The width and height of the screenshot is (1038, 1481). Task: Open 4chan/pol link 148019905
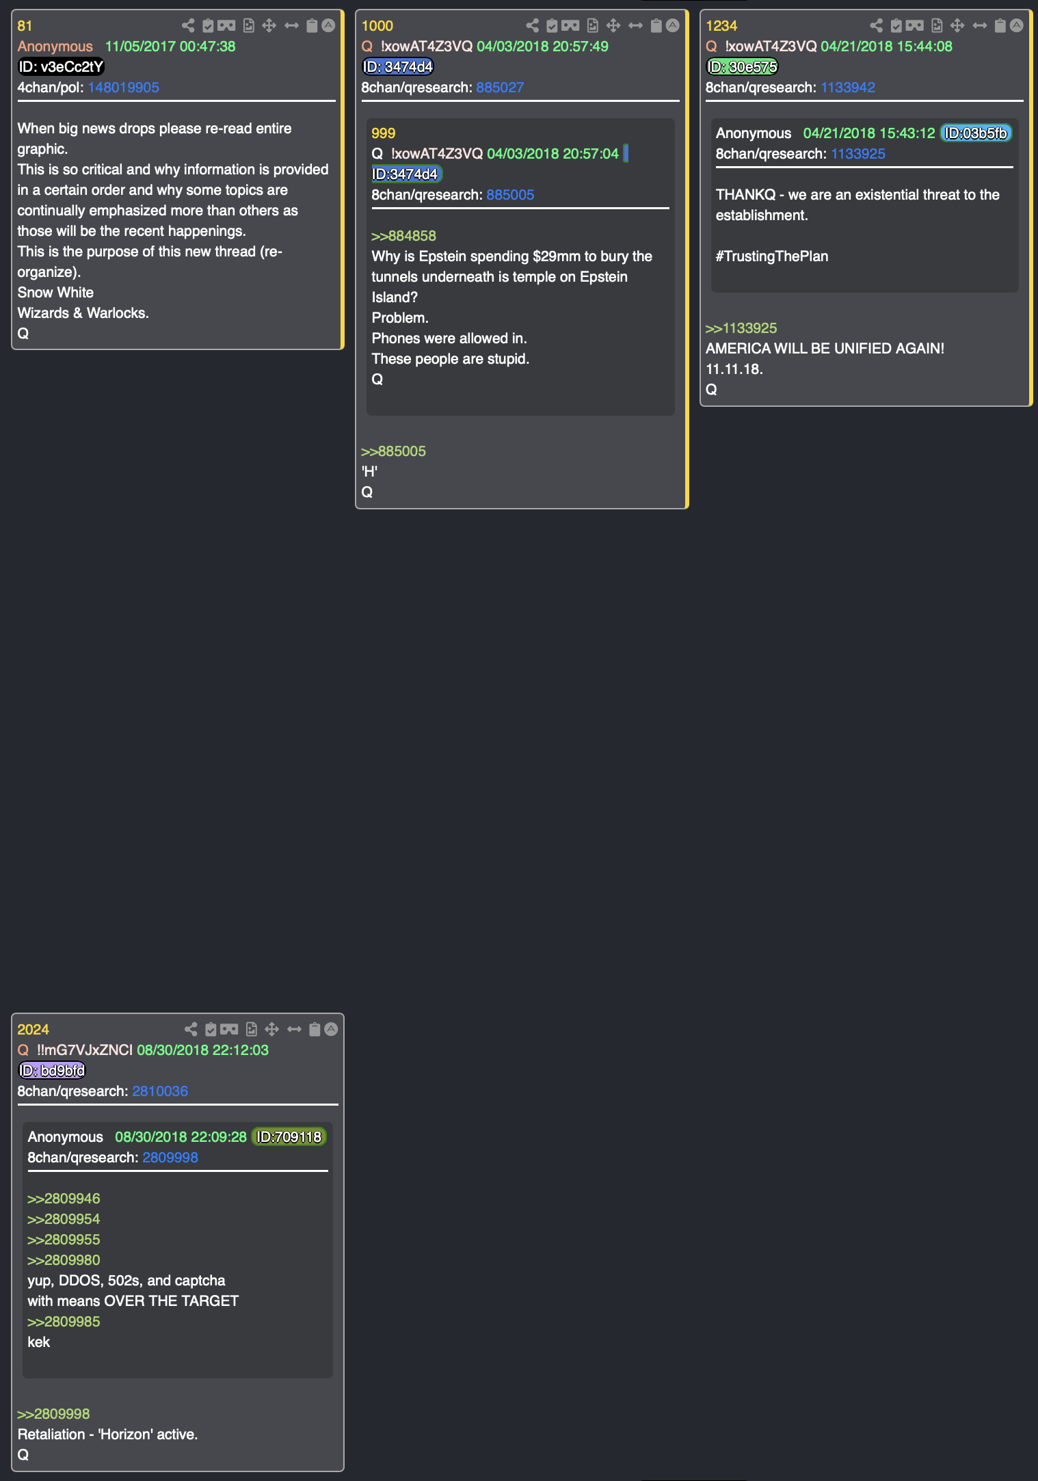pyautogui.click(x=123, y=88)
